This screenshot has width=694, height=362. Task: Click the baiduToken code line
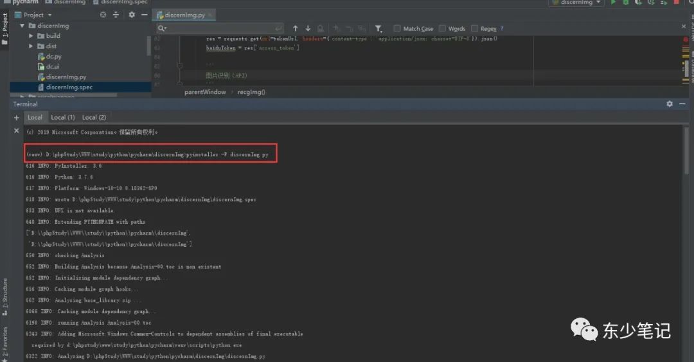click(x=253, y=48)
